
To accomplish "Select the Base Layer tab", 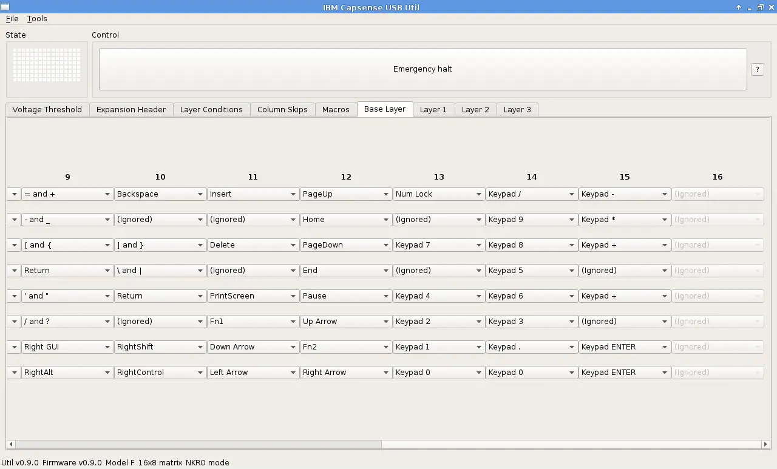I will tap(385, 109).
